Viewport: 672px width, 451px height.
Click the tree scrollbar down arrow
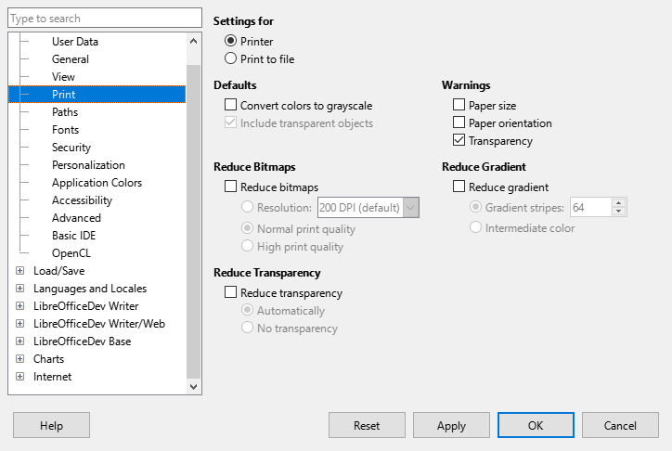point(193,386)
